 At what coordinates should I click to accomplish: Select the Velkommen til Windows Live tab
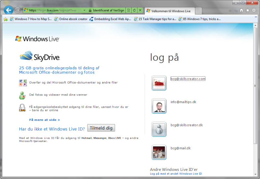coord(170,11)
